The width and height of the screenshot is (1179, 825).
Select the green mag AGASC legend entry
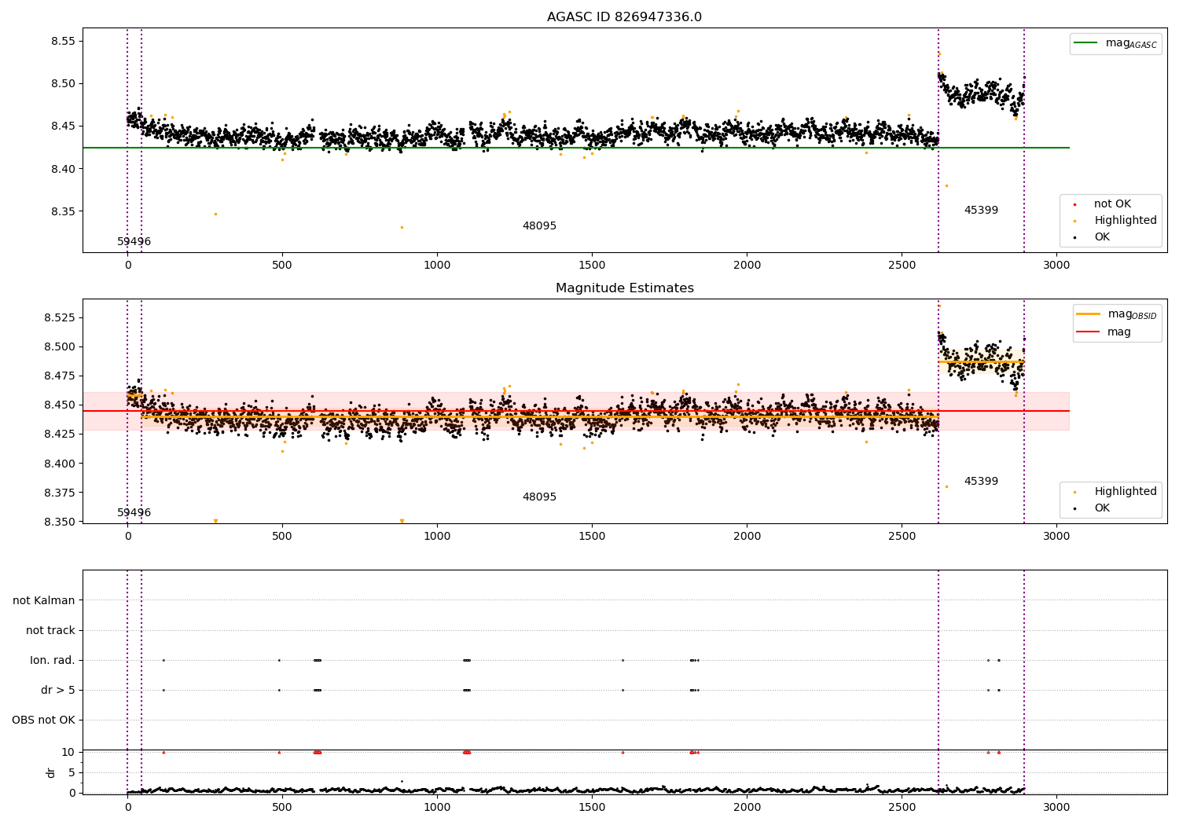tap(1115, 43)
